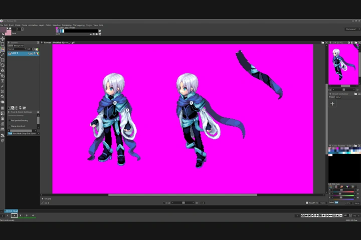
Task: Adjust the red R color slider
Action: 342,190
